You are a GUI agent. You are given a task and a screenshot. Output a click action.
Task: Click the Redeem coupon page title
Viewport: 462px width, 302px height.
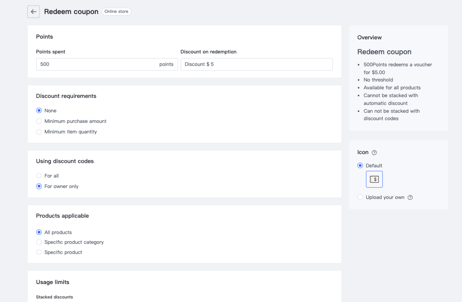click(x=71, y=12)
